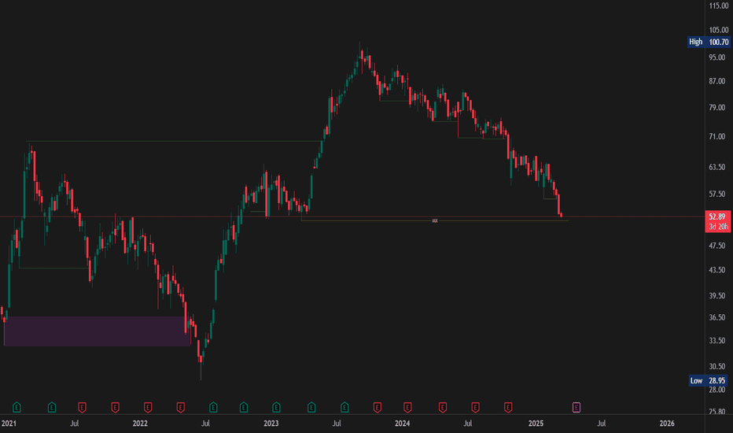This screenshot has height=433, width=733.
Task: Click the 57.50 price scale label
Action: [x=717, y=194]
